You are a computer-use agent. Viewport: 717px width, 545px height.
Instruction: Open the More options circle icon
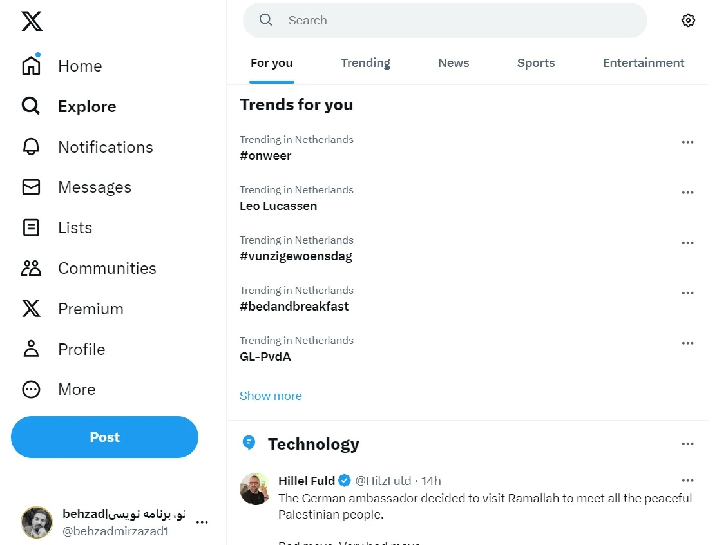pyautogui.click(x=30, y=389)
